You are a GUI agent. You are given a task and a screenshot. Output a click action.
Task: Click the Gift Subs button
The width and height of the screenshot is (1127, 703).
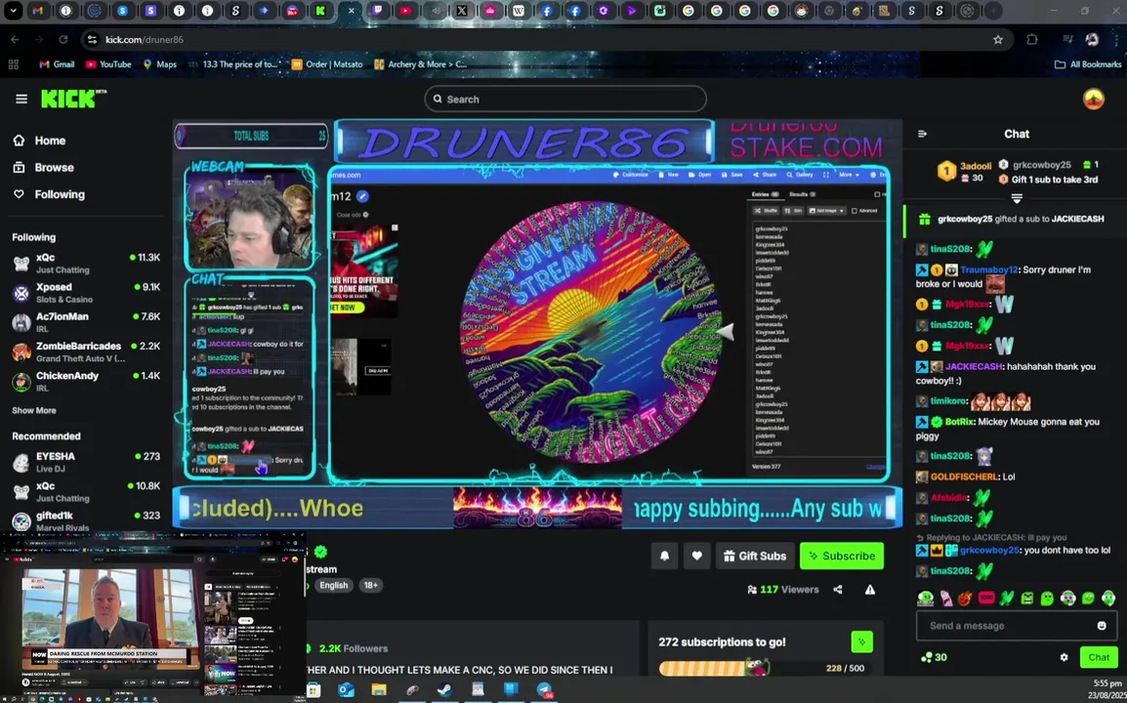(x=755, y=556)
